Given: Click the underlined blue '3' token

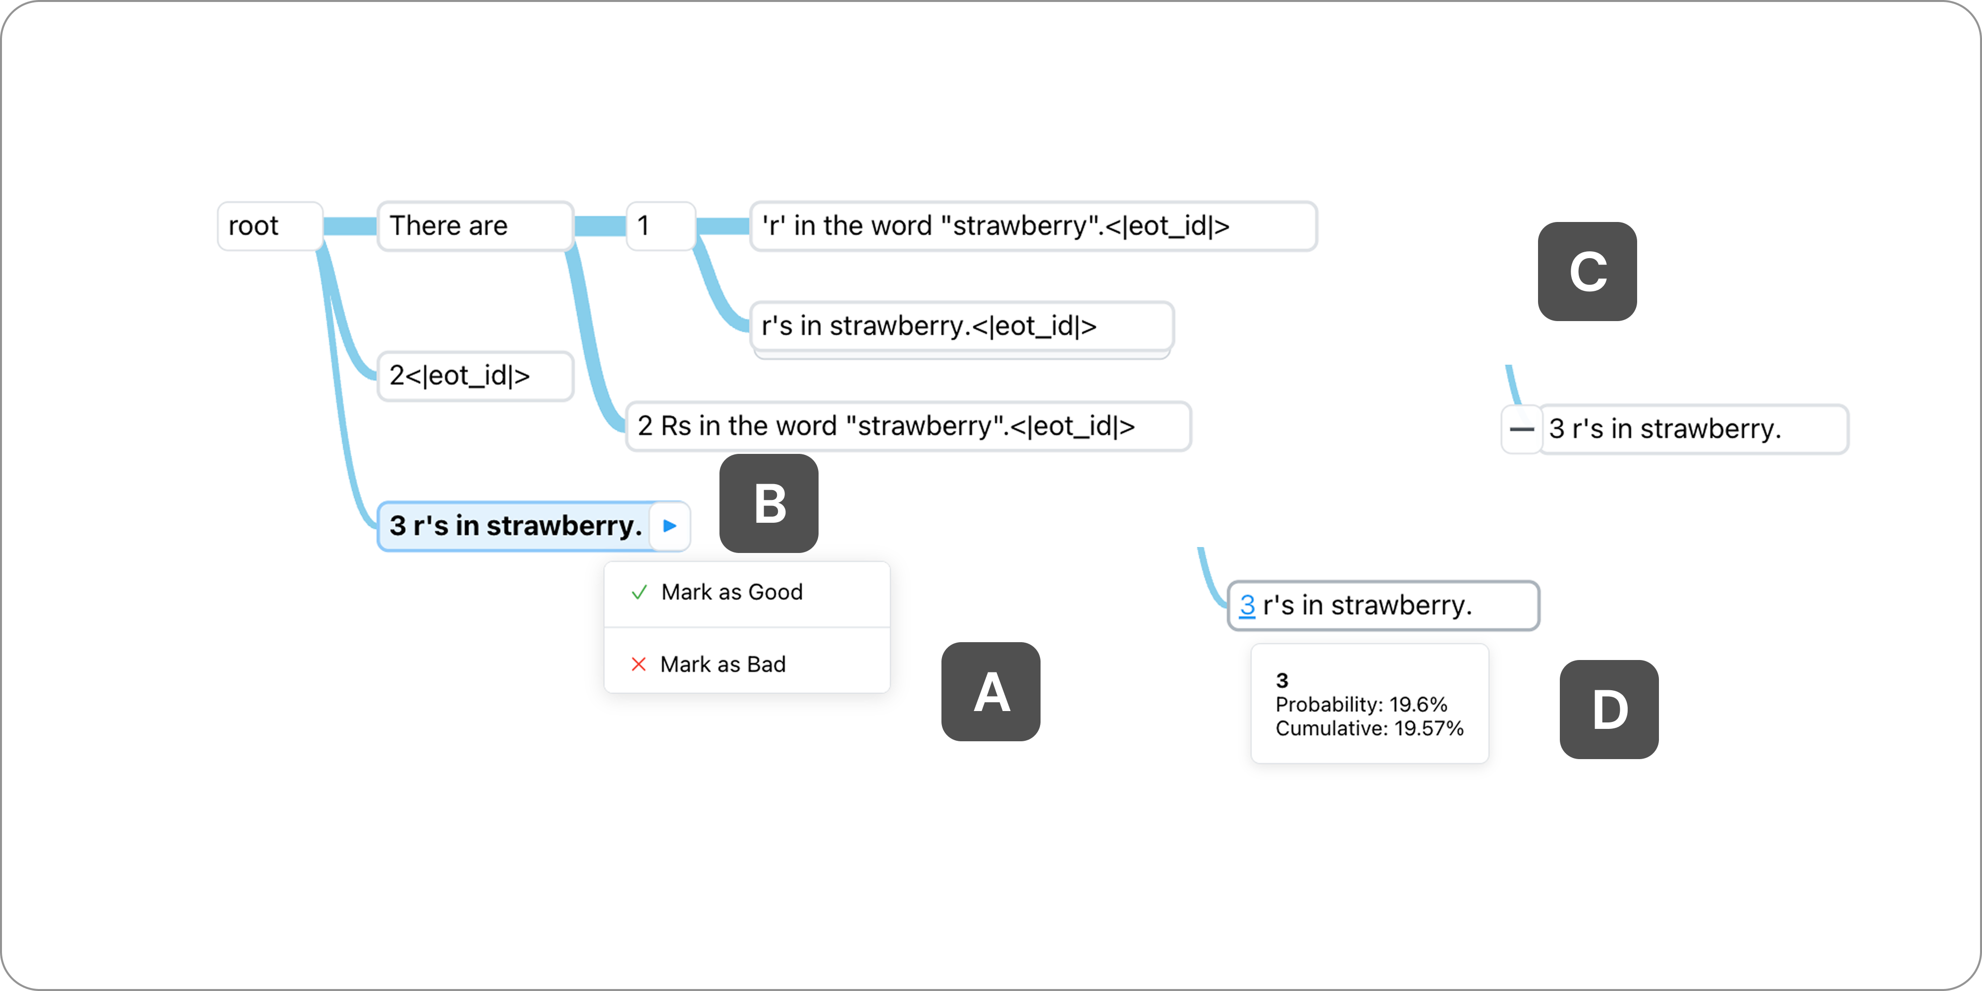Looking at the screenshot, I should click(1247, 606).
